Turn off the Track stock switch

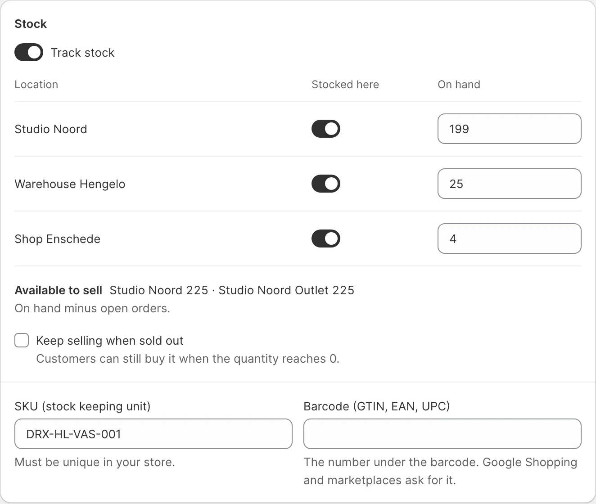point(29,52)
